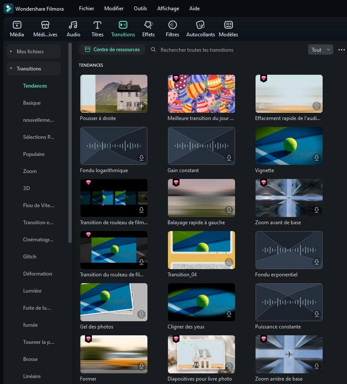Add Meilleure transition du jour with plus icon
347x384 pixels.
coord(229,106)
